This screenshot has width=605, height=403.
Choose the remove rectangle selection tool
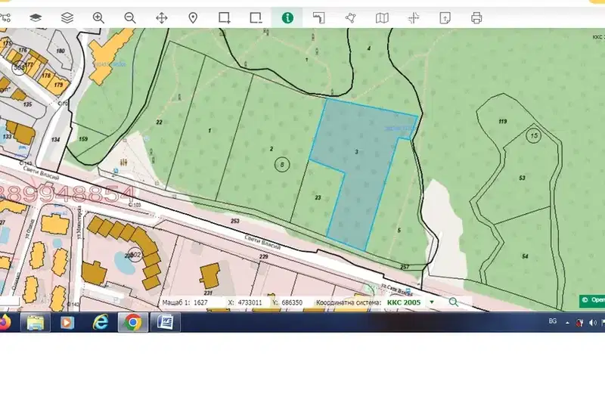pos(256,17)
